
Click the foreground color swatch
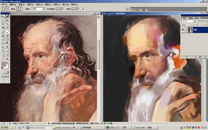click(3, 64)
